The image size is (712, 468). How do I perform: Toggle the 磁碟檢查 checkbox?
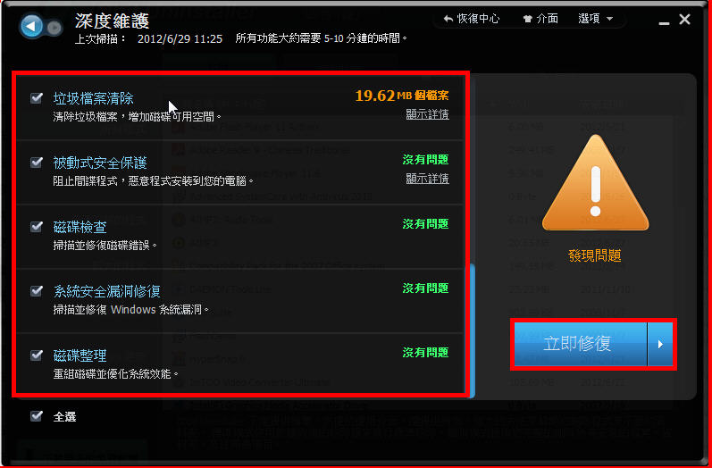click(37, 227)
